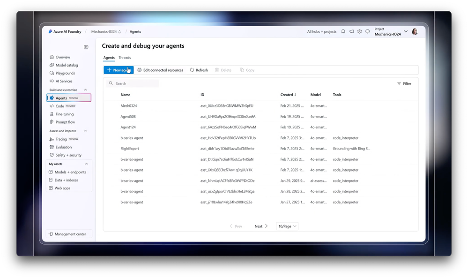This screenshot has height=278, width=468.
Task: Switch to the Agents tab
Action: pos(109,58)
